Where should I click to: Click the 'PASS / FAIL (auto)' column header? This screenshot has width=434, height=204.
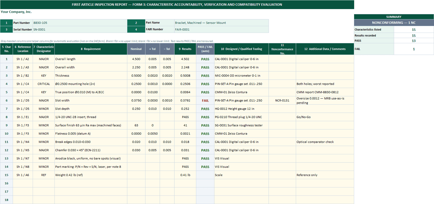[205, 49]
